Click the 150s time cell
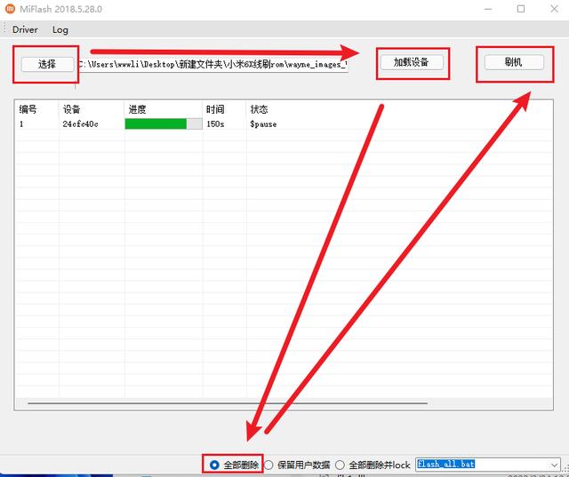 pyautogui.click(x=215, y=124)
